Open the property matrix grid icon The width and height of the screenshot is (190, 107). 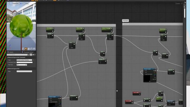coord(31,55)
